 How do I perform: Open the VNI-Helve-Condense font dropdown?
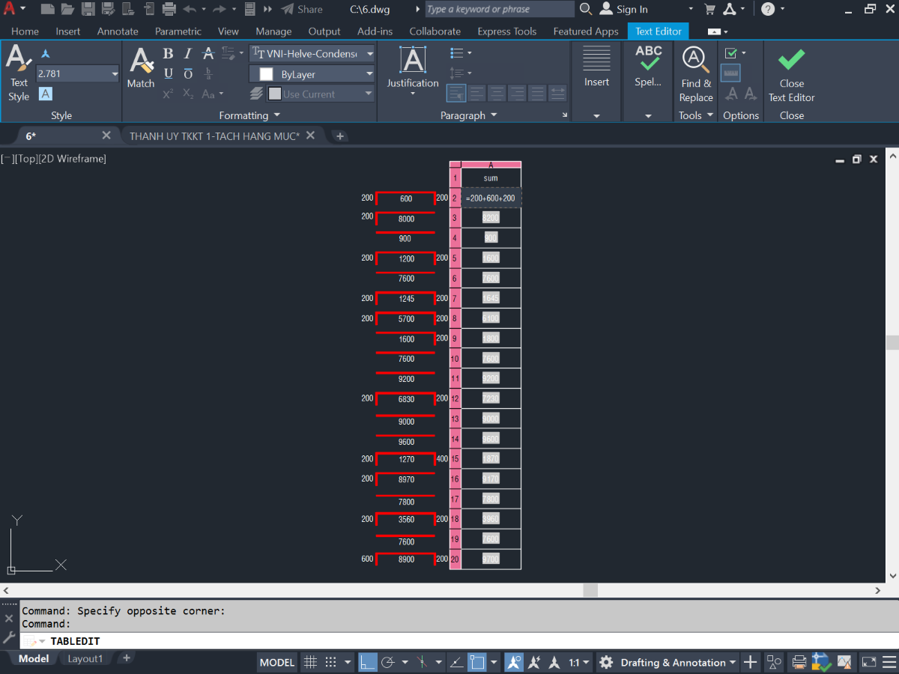[312, 54]
